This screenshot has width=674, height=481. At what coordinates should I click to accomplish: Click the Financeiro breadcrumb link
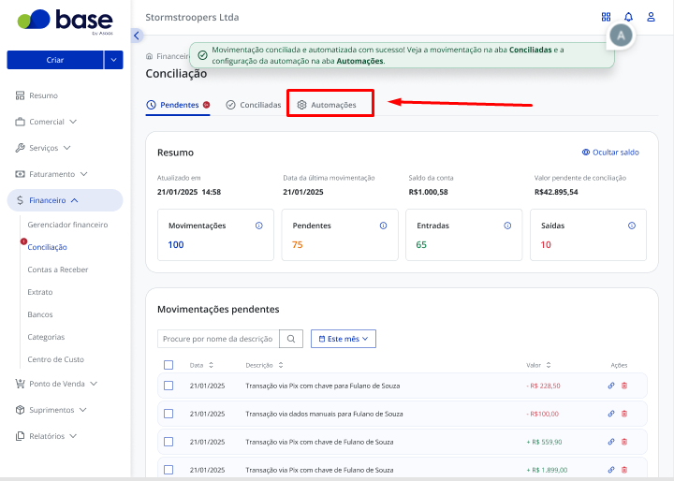173,56
